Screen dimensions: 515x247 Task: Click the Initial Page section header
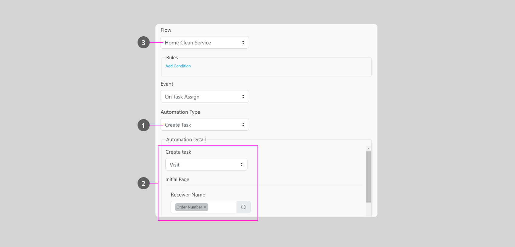pos(177,180)
